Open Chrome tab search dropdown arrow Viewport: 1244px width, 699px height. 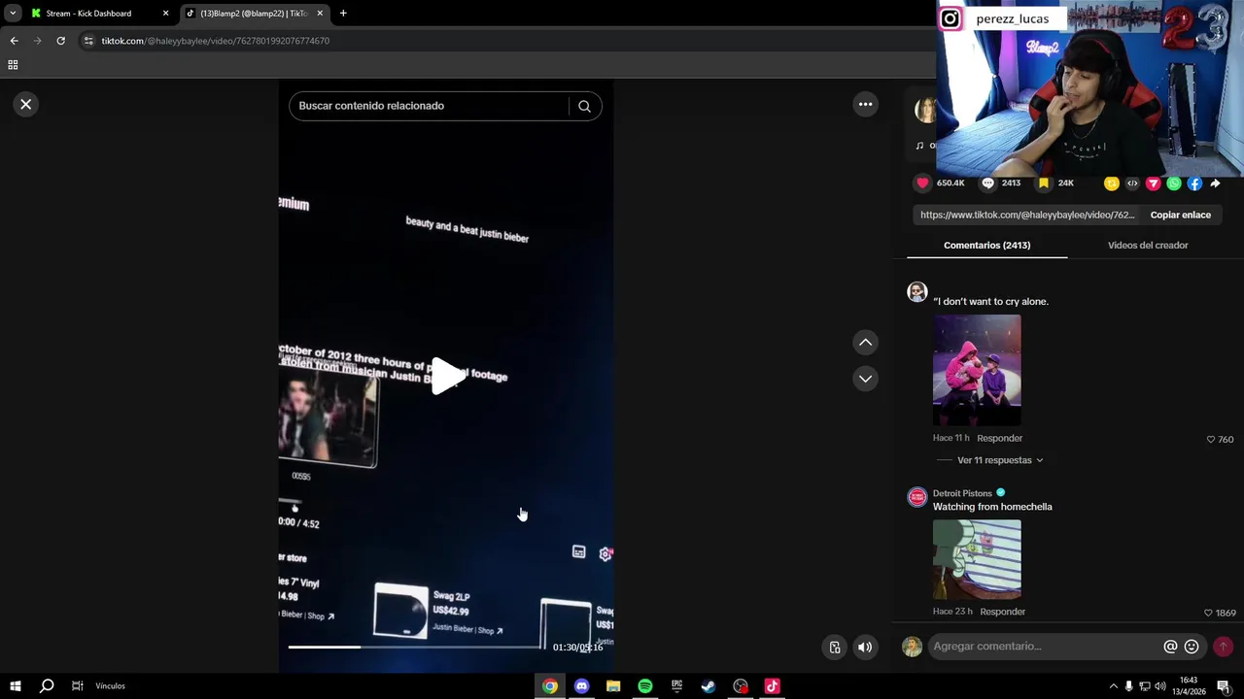coord(13,14)
